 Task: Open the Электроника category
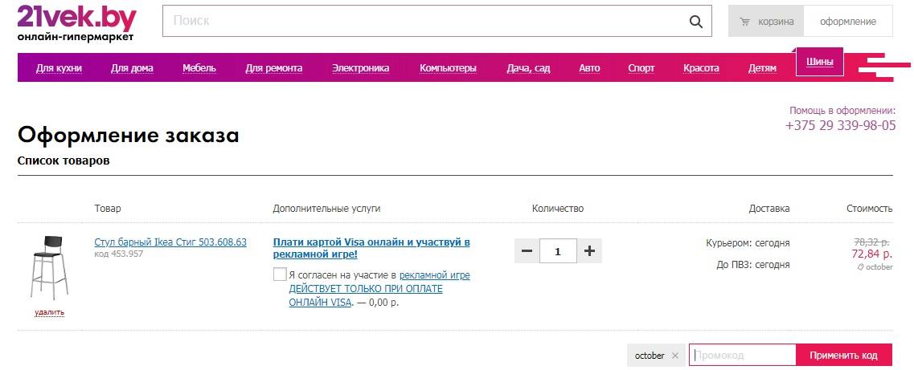361,68
